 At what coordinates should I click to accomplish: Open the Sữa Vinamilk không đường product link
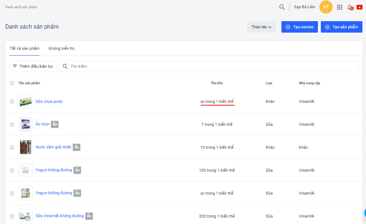tap(60, 216)
